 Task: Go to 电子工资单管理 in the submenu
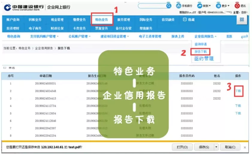pos(150,37)
